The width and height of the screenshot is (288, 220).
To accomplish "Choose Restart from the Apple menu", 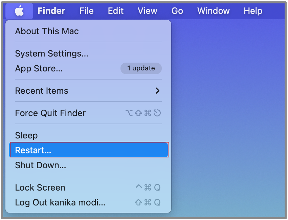I will pyautogui.click(x=33, y=150).
